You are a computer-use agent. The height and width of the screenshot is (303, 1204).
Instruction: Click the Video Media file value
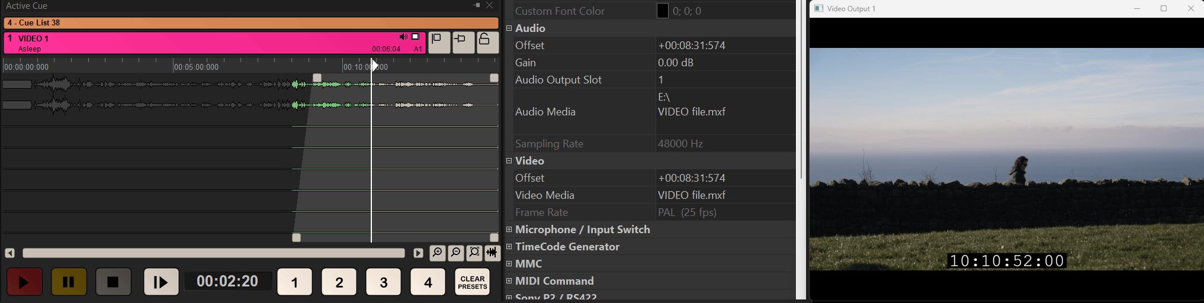[x=725, y=195]
